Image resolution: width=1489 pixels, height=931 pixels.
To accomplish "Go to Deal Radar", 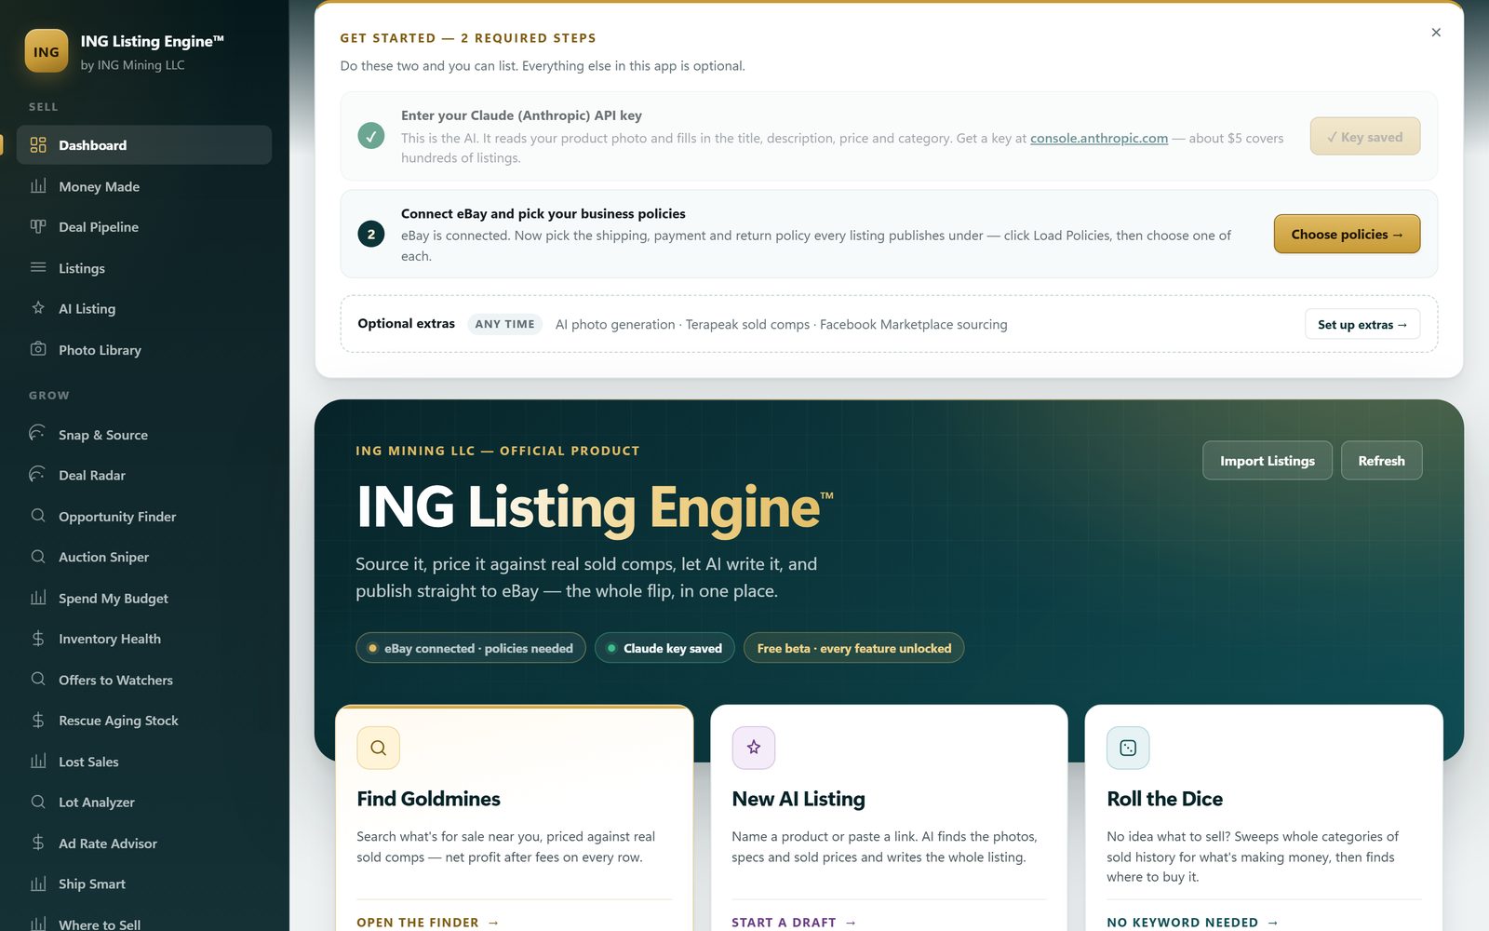I will coord(144,475).
